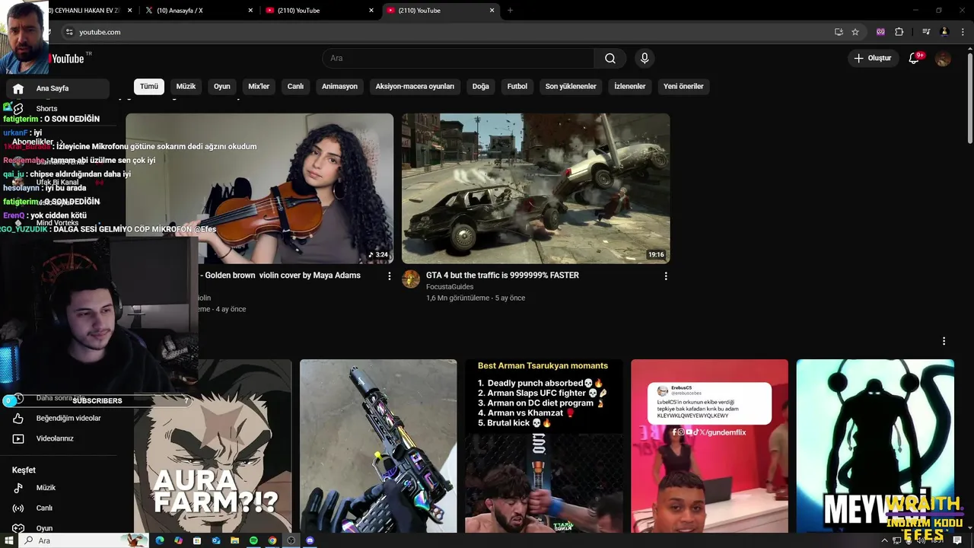Click the YouTube search field
The width and height of the screenshot is (974, 548).
pyautogui.click(x=458, y=59)
